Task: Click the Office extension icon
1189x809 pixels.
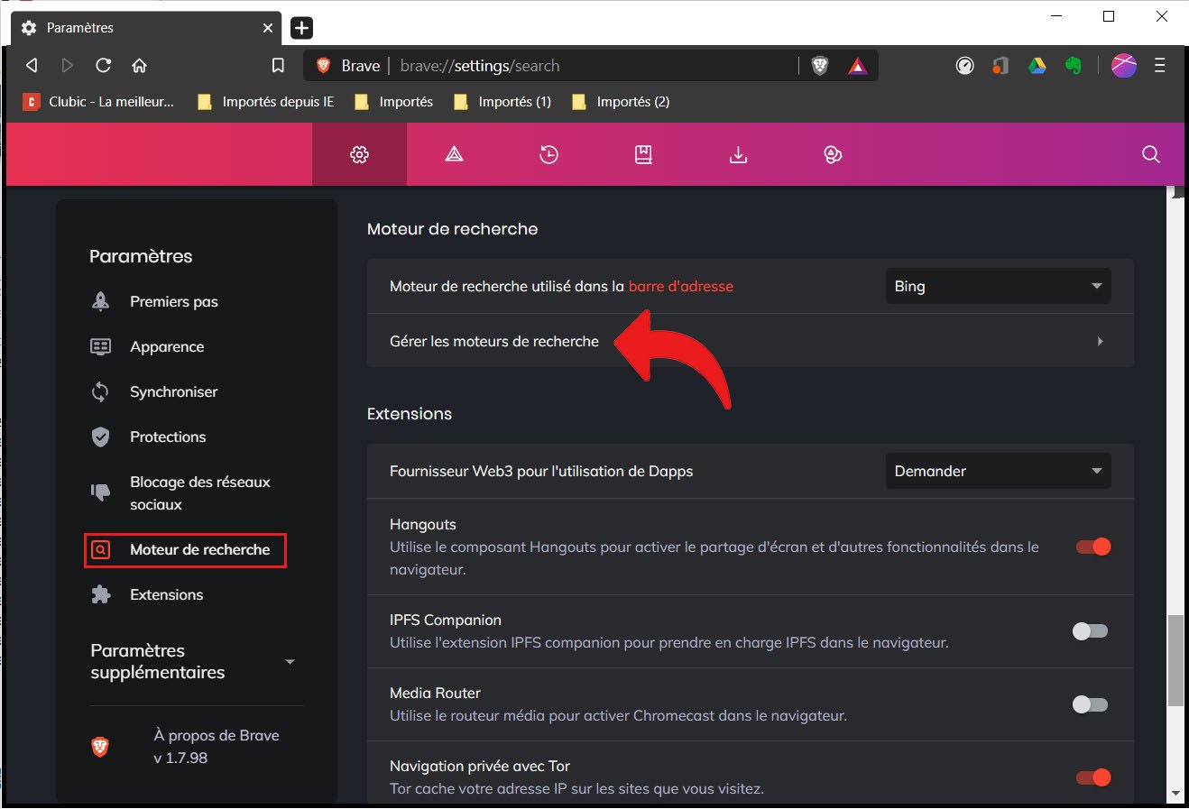Action: point(1000,65)
